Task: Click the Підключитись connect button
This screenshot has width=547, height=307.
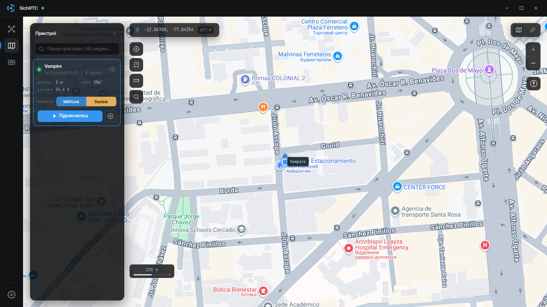Action: tap(70, 116)
